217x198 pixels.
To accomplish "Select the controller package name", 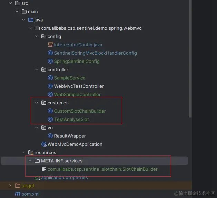I will 58,69.
